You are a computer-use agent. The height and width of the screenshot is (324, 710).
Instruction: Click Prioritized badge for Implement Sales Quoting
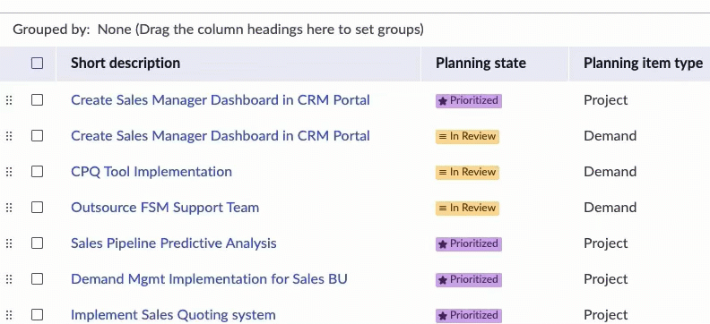469,315
